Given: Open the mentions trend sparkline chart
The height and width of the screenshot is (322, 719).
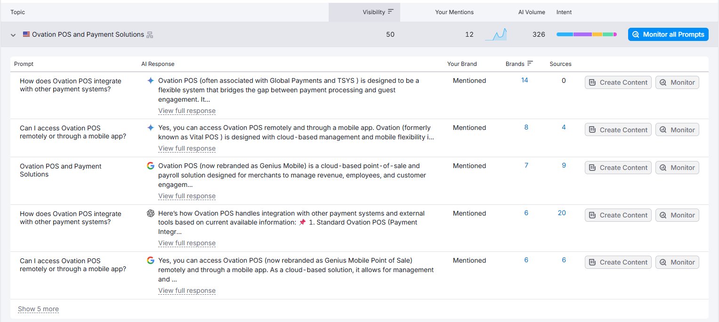Looking at the screenshot, I should [496, 34].
